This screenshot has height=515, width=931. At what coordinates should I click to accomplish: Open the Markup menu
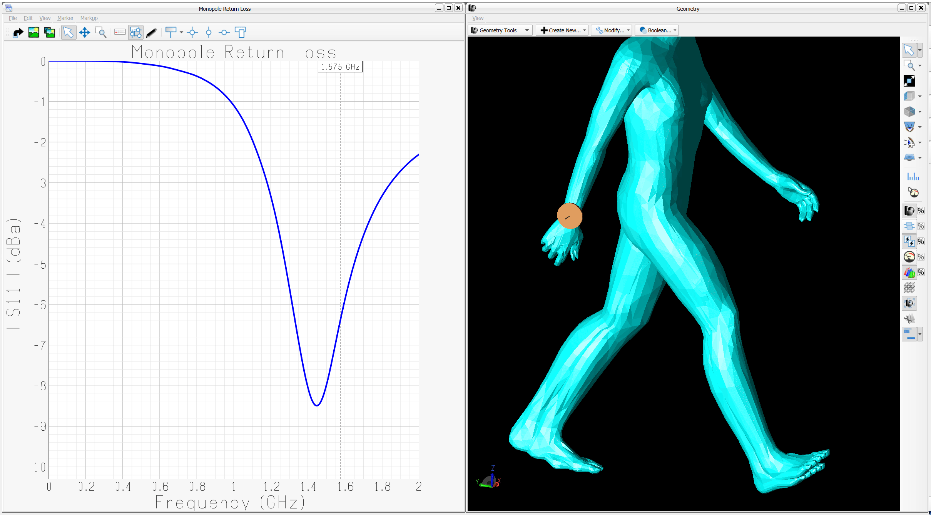point(89,18)
